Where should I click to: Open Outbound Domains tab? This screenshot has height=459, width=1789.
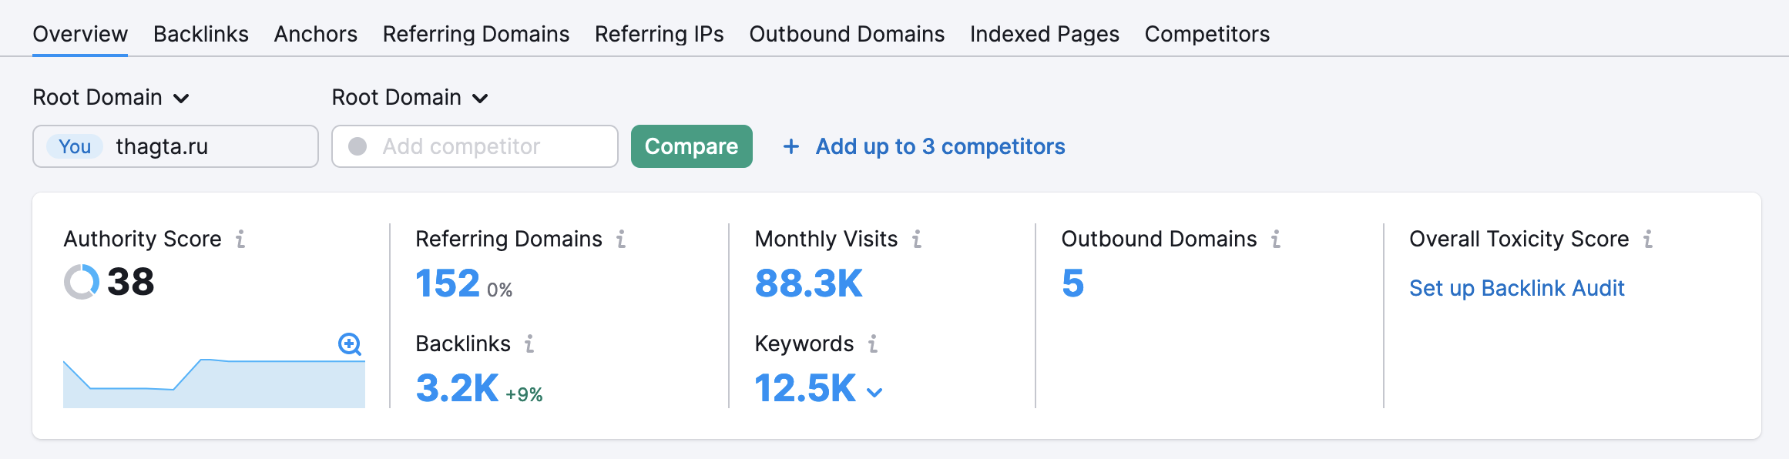pyautogui.click(x=847, y=34)
